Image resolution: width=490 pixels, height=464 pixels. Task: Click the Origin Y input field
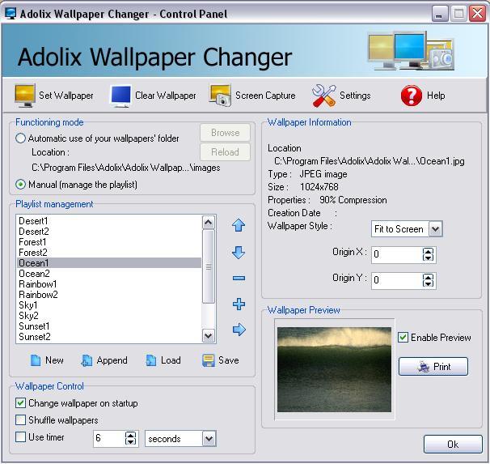(x=397, y=280)
